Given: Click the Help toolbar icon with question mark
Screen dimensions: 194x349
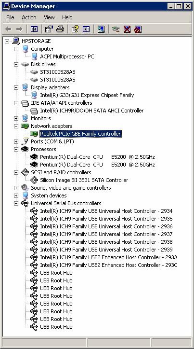Looking at the screenshot, I should click(75, 29).
